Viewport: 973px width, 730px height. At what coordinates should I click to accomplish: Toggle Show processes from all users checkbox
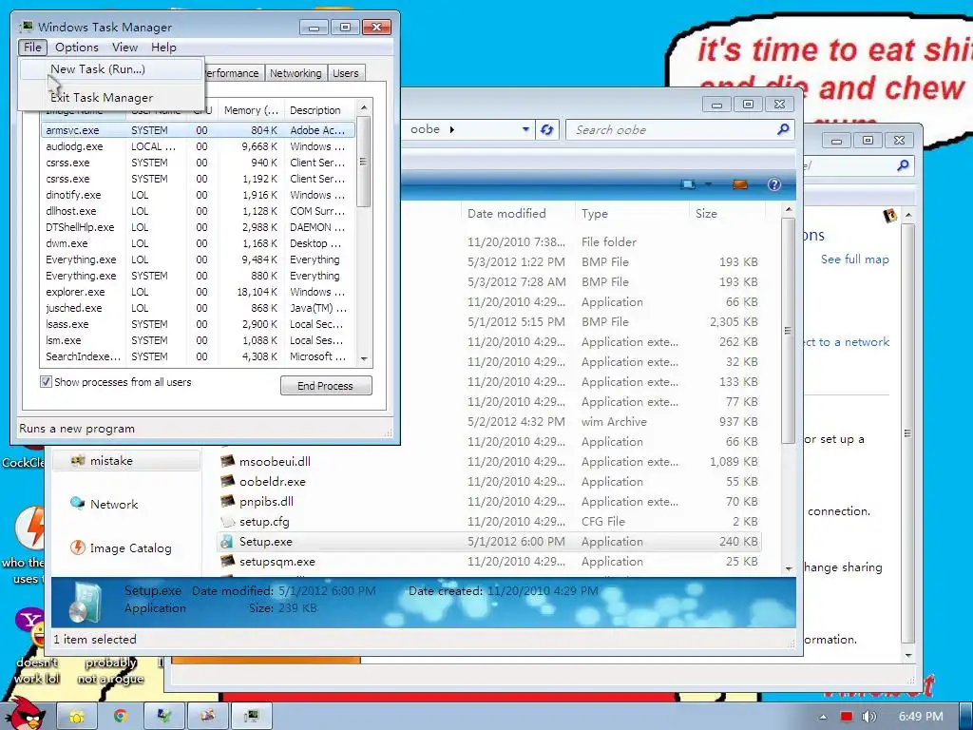46,382
